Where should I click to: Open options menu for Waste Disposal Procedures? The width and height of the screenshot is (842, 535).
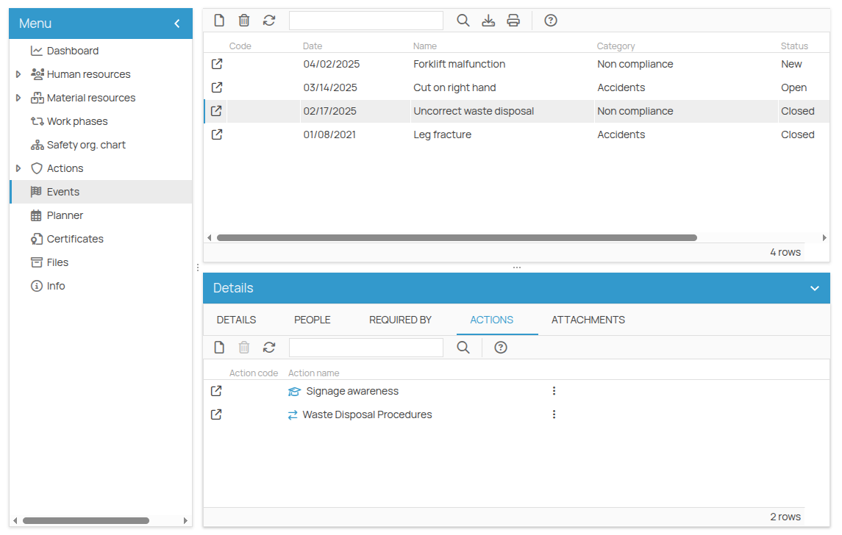[x=554, y=414]
